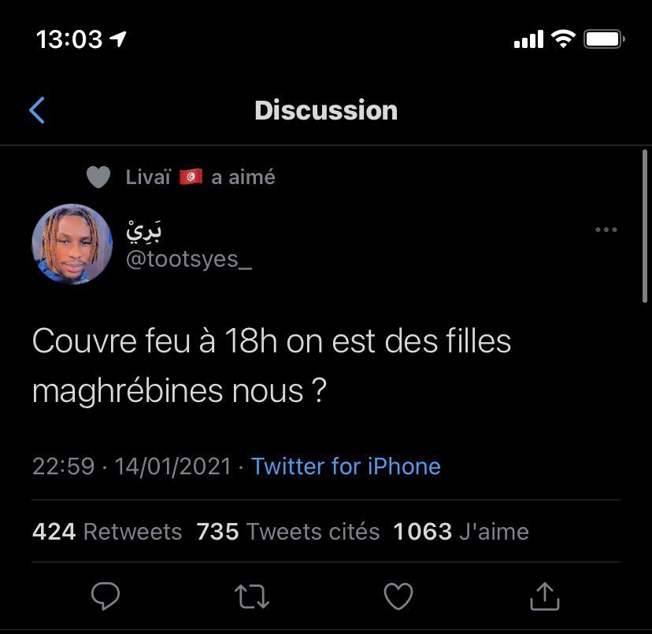
Task: Open the three-dot tweet options menu
Action: [x=606, y=230]
